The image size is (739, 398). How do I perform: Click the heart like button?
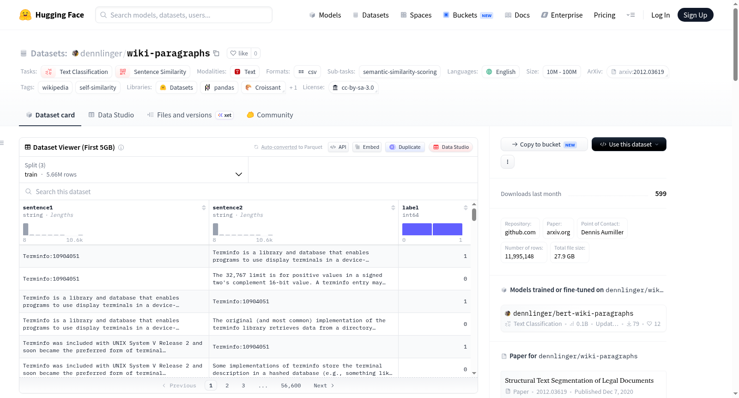(x=239, y=53)
